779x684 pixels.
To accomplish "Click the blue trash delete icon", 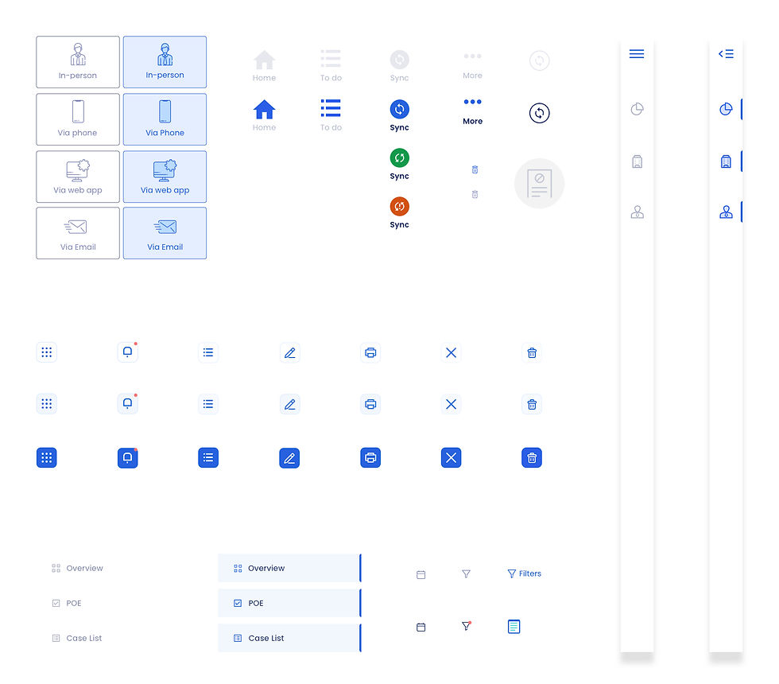I will coord(532,457).
